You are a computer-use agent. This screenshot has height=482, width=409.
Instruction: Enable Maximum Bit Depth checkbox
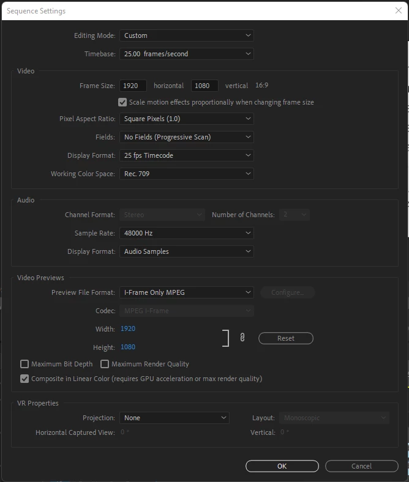tap(24, 364)
